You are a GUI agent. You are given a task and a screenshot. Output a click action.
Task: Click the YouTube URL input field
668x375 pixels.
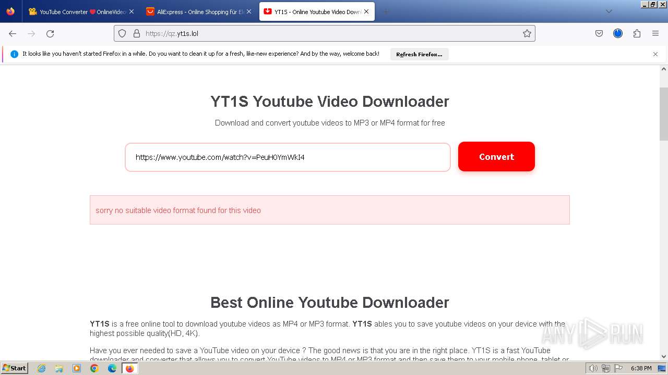pyautogui.click(x=288, y=157)
